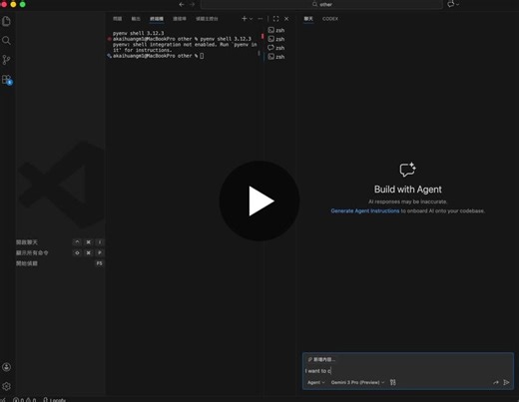Open errors and warnings in status bar
This screenshot has height=402, width=519.
tap(25, 400)
